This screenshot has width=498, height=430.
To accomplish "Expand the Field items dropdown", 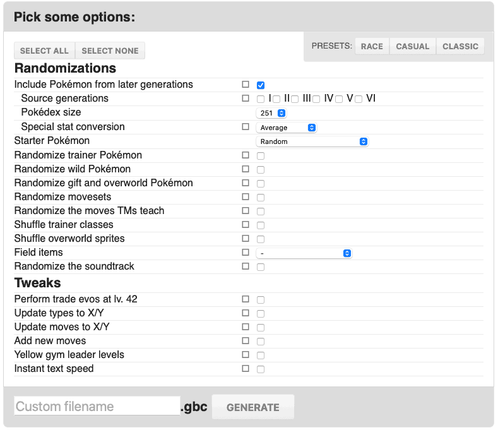I will click(x=304, y=253).
